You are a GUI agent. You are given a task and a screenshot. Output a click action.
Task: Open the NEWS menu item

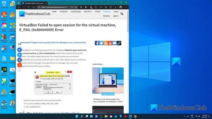click(116, 12)
